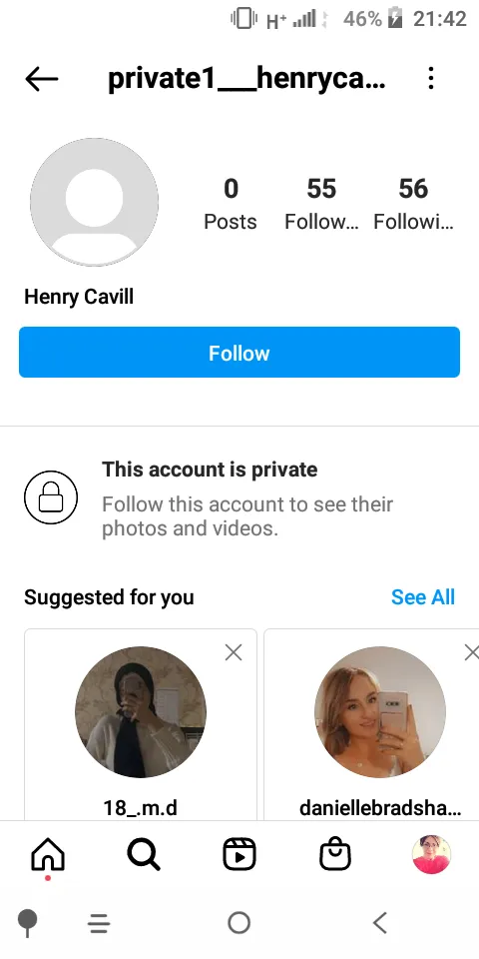View the 0 Posts count
The height and width of the screenshot is (959, 479).
[231, 204]
